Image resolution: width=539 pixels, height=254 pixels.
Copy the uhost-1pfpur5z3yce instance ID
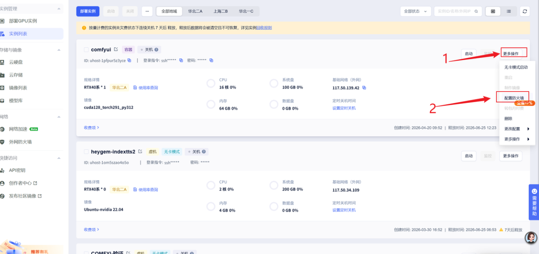[x=129, y=61]
